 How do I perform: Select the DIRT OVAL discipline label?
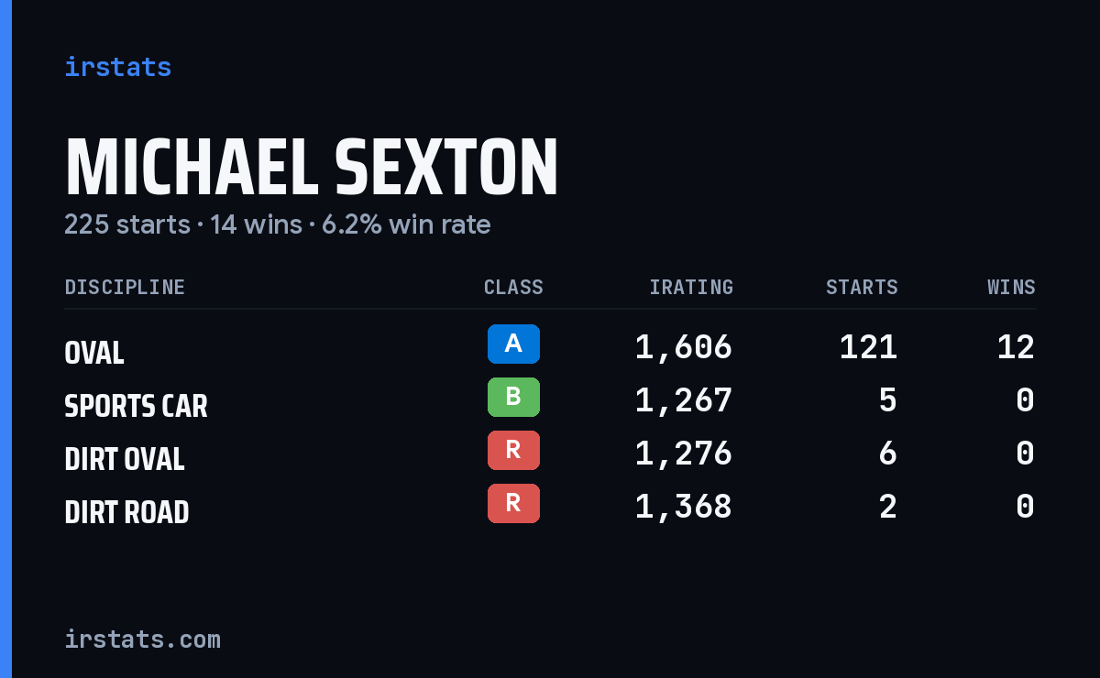[125, 459]
